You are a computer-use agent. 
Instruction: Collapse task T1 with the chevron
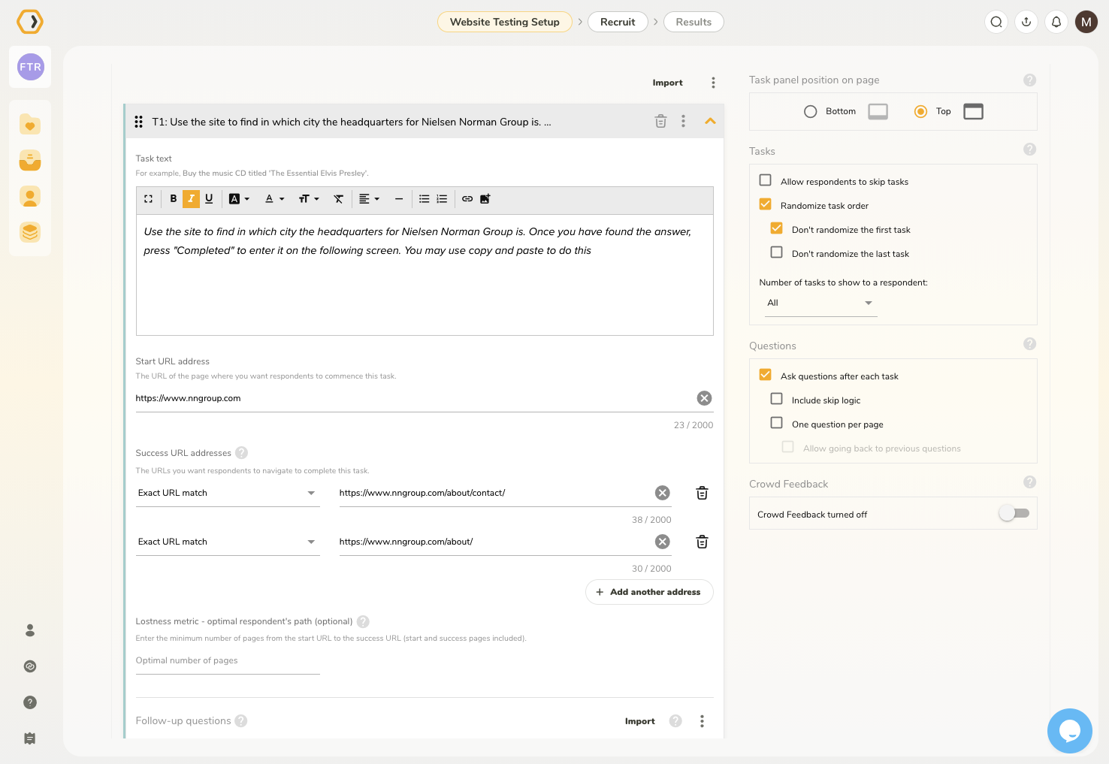tap(710, 121)
